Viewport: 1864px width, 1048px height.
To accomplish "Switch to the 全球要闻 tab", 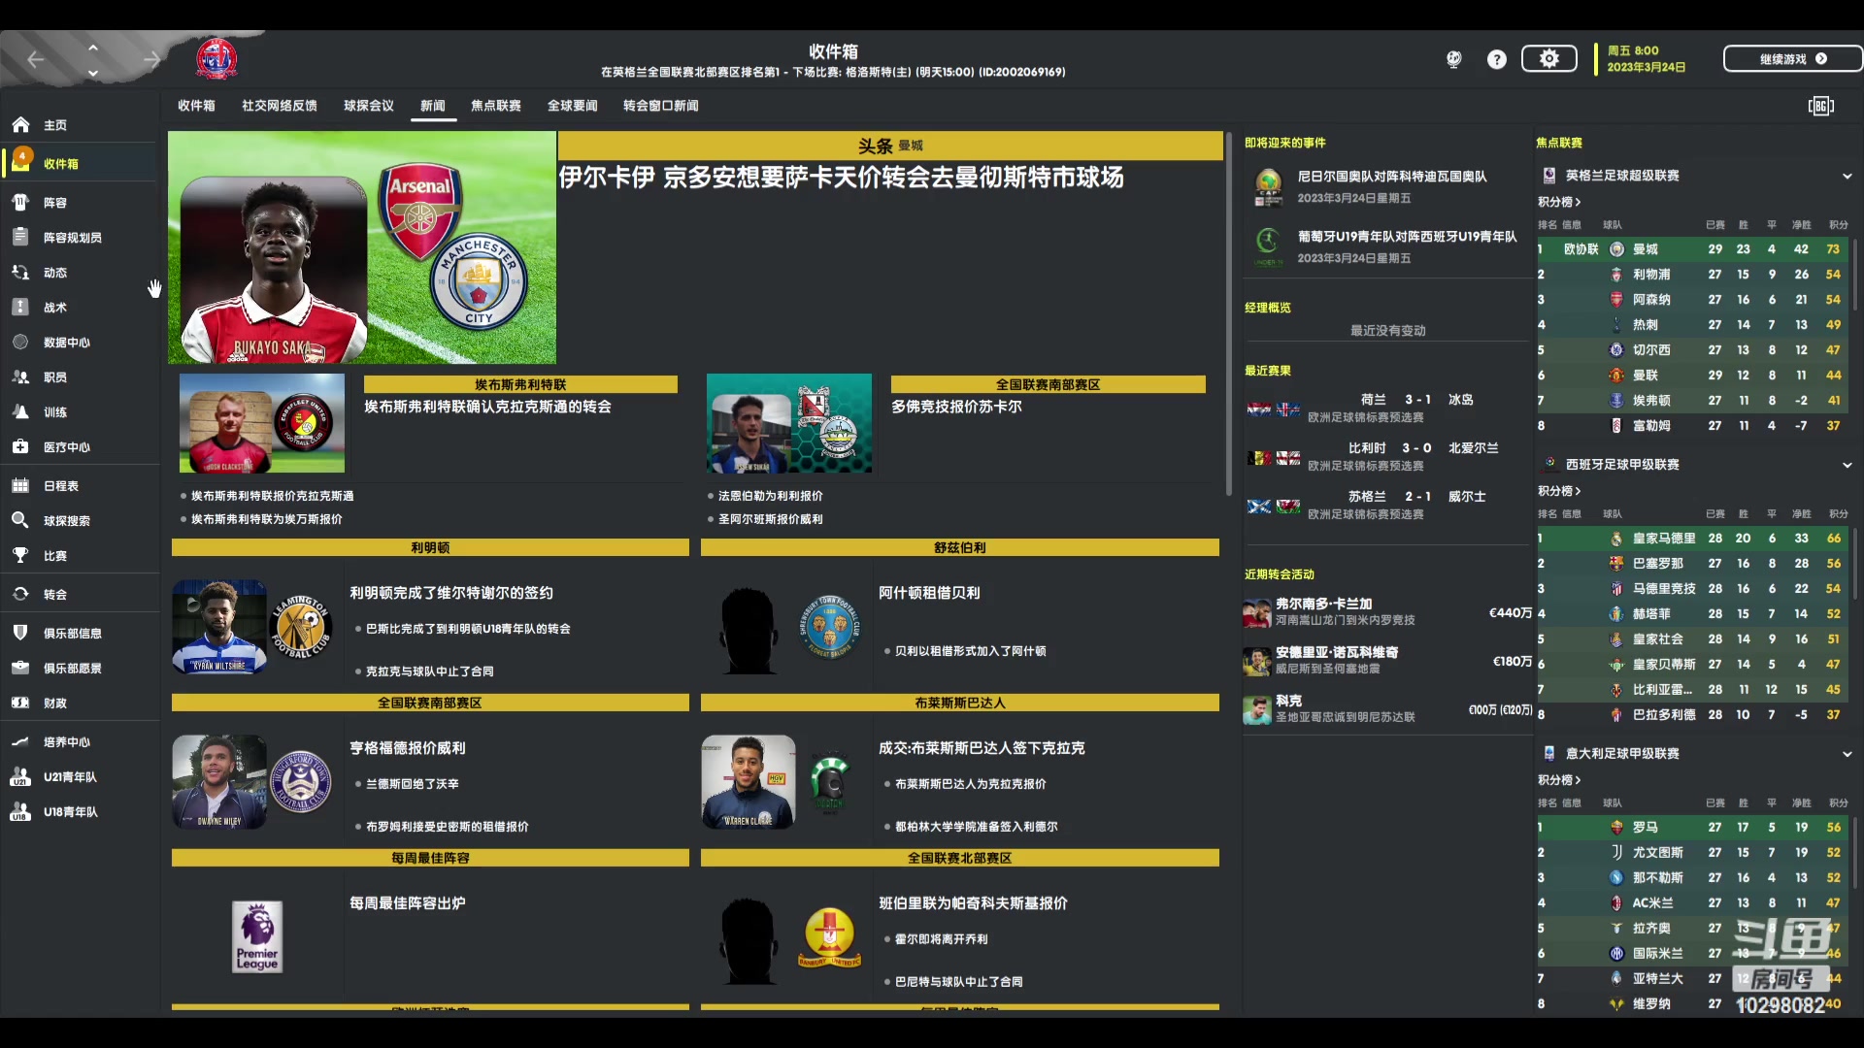I will click(573, 106).
